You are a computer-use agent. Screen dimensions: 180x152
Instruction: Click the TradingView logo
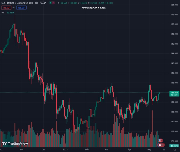coord(15,144)
